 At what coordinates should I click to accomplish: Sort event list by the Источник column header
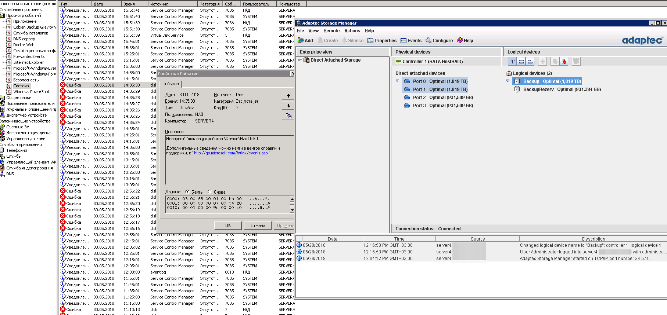coord(173,4)
